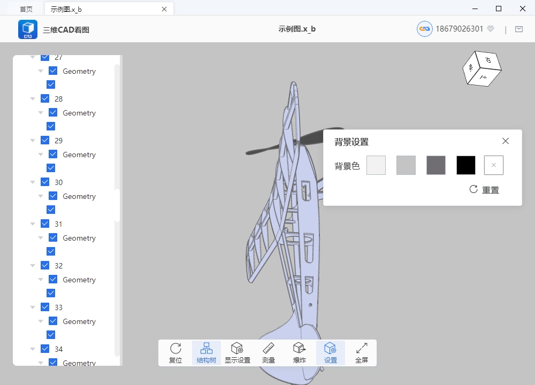535x385 pixels.
Task: Activate the 爆炸 explode view tool
Action: [299, 353]
